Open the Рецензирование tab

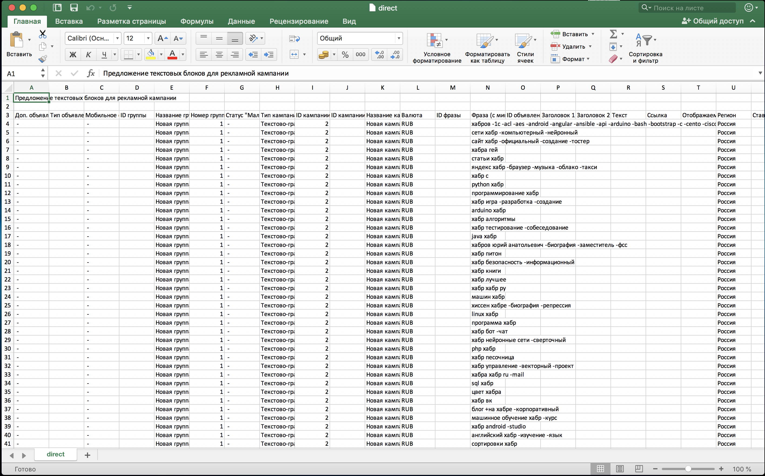(299, 21)
